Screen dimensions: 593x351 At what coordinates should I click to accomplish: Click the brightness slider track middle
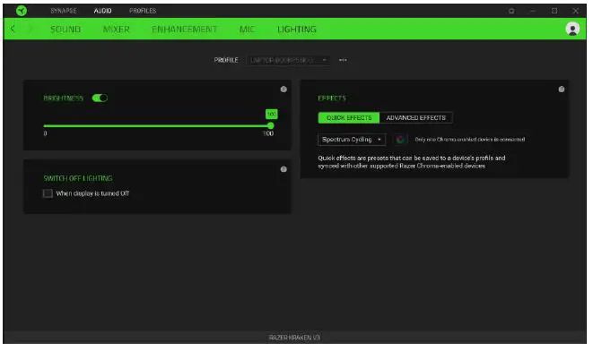[x=157, y=126]
